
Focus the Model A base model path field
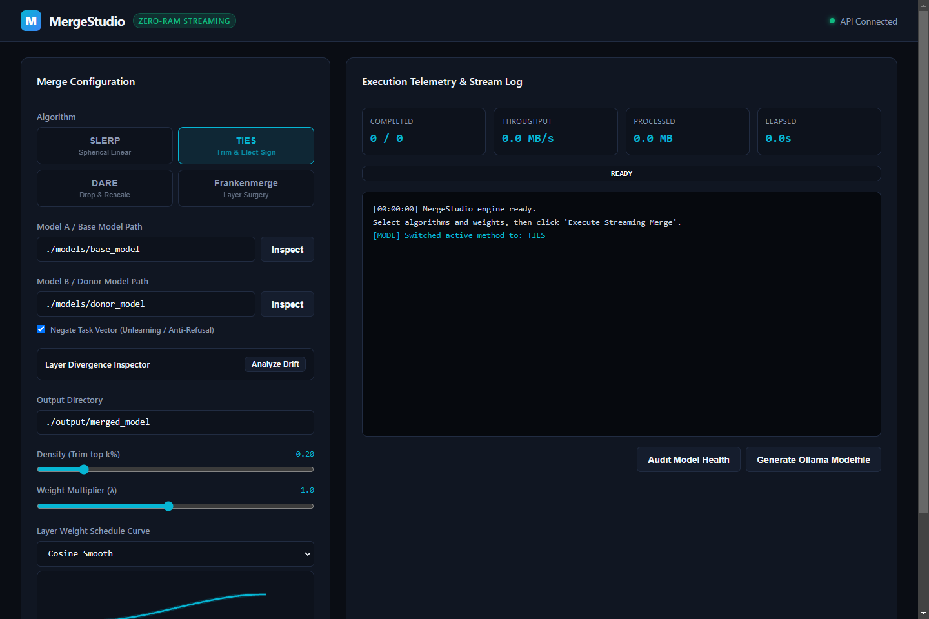tap(146, 250)
